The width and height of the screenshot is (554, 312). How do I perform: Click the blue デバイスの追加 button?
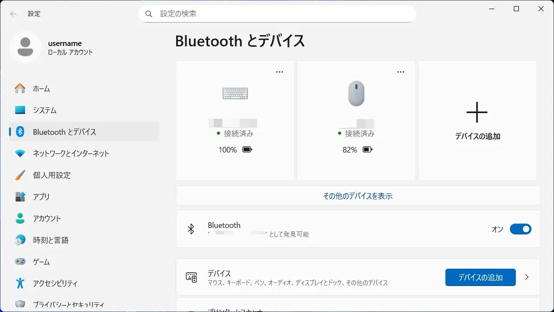[x=480, y=277]
